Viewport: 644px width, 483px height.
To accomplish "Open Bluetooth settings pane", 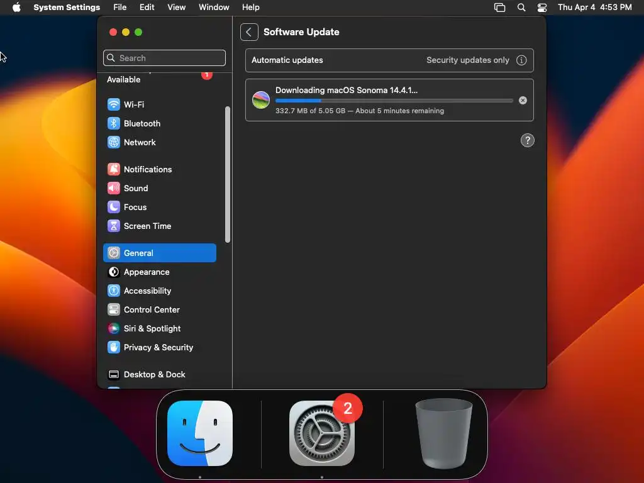I will (159, 123).
